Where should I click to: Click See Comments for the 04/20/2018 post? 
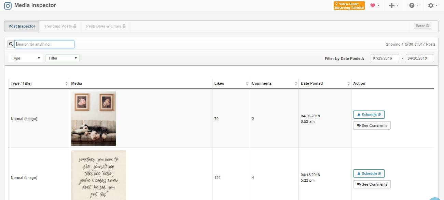point(372,126)
